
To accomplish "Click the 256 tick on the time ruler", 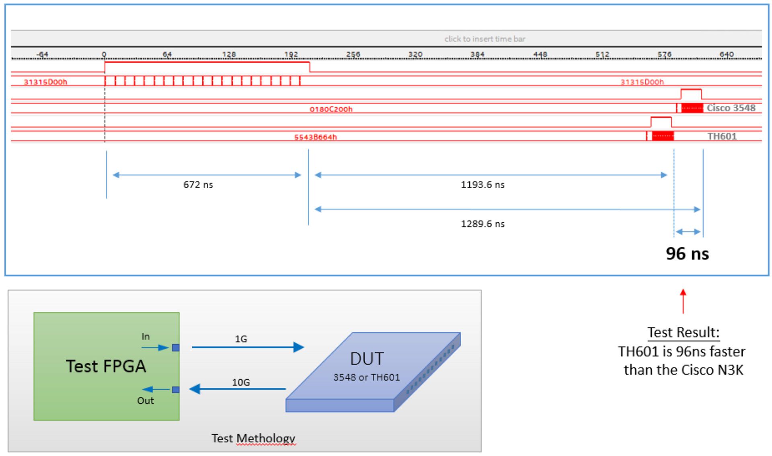I will (353, 54).
